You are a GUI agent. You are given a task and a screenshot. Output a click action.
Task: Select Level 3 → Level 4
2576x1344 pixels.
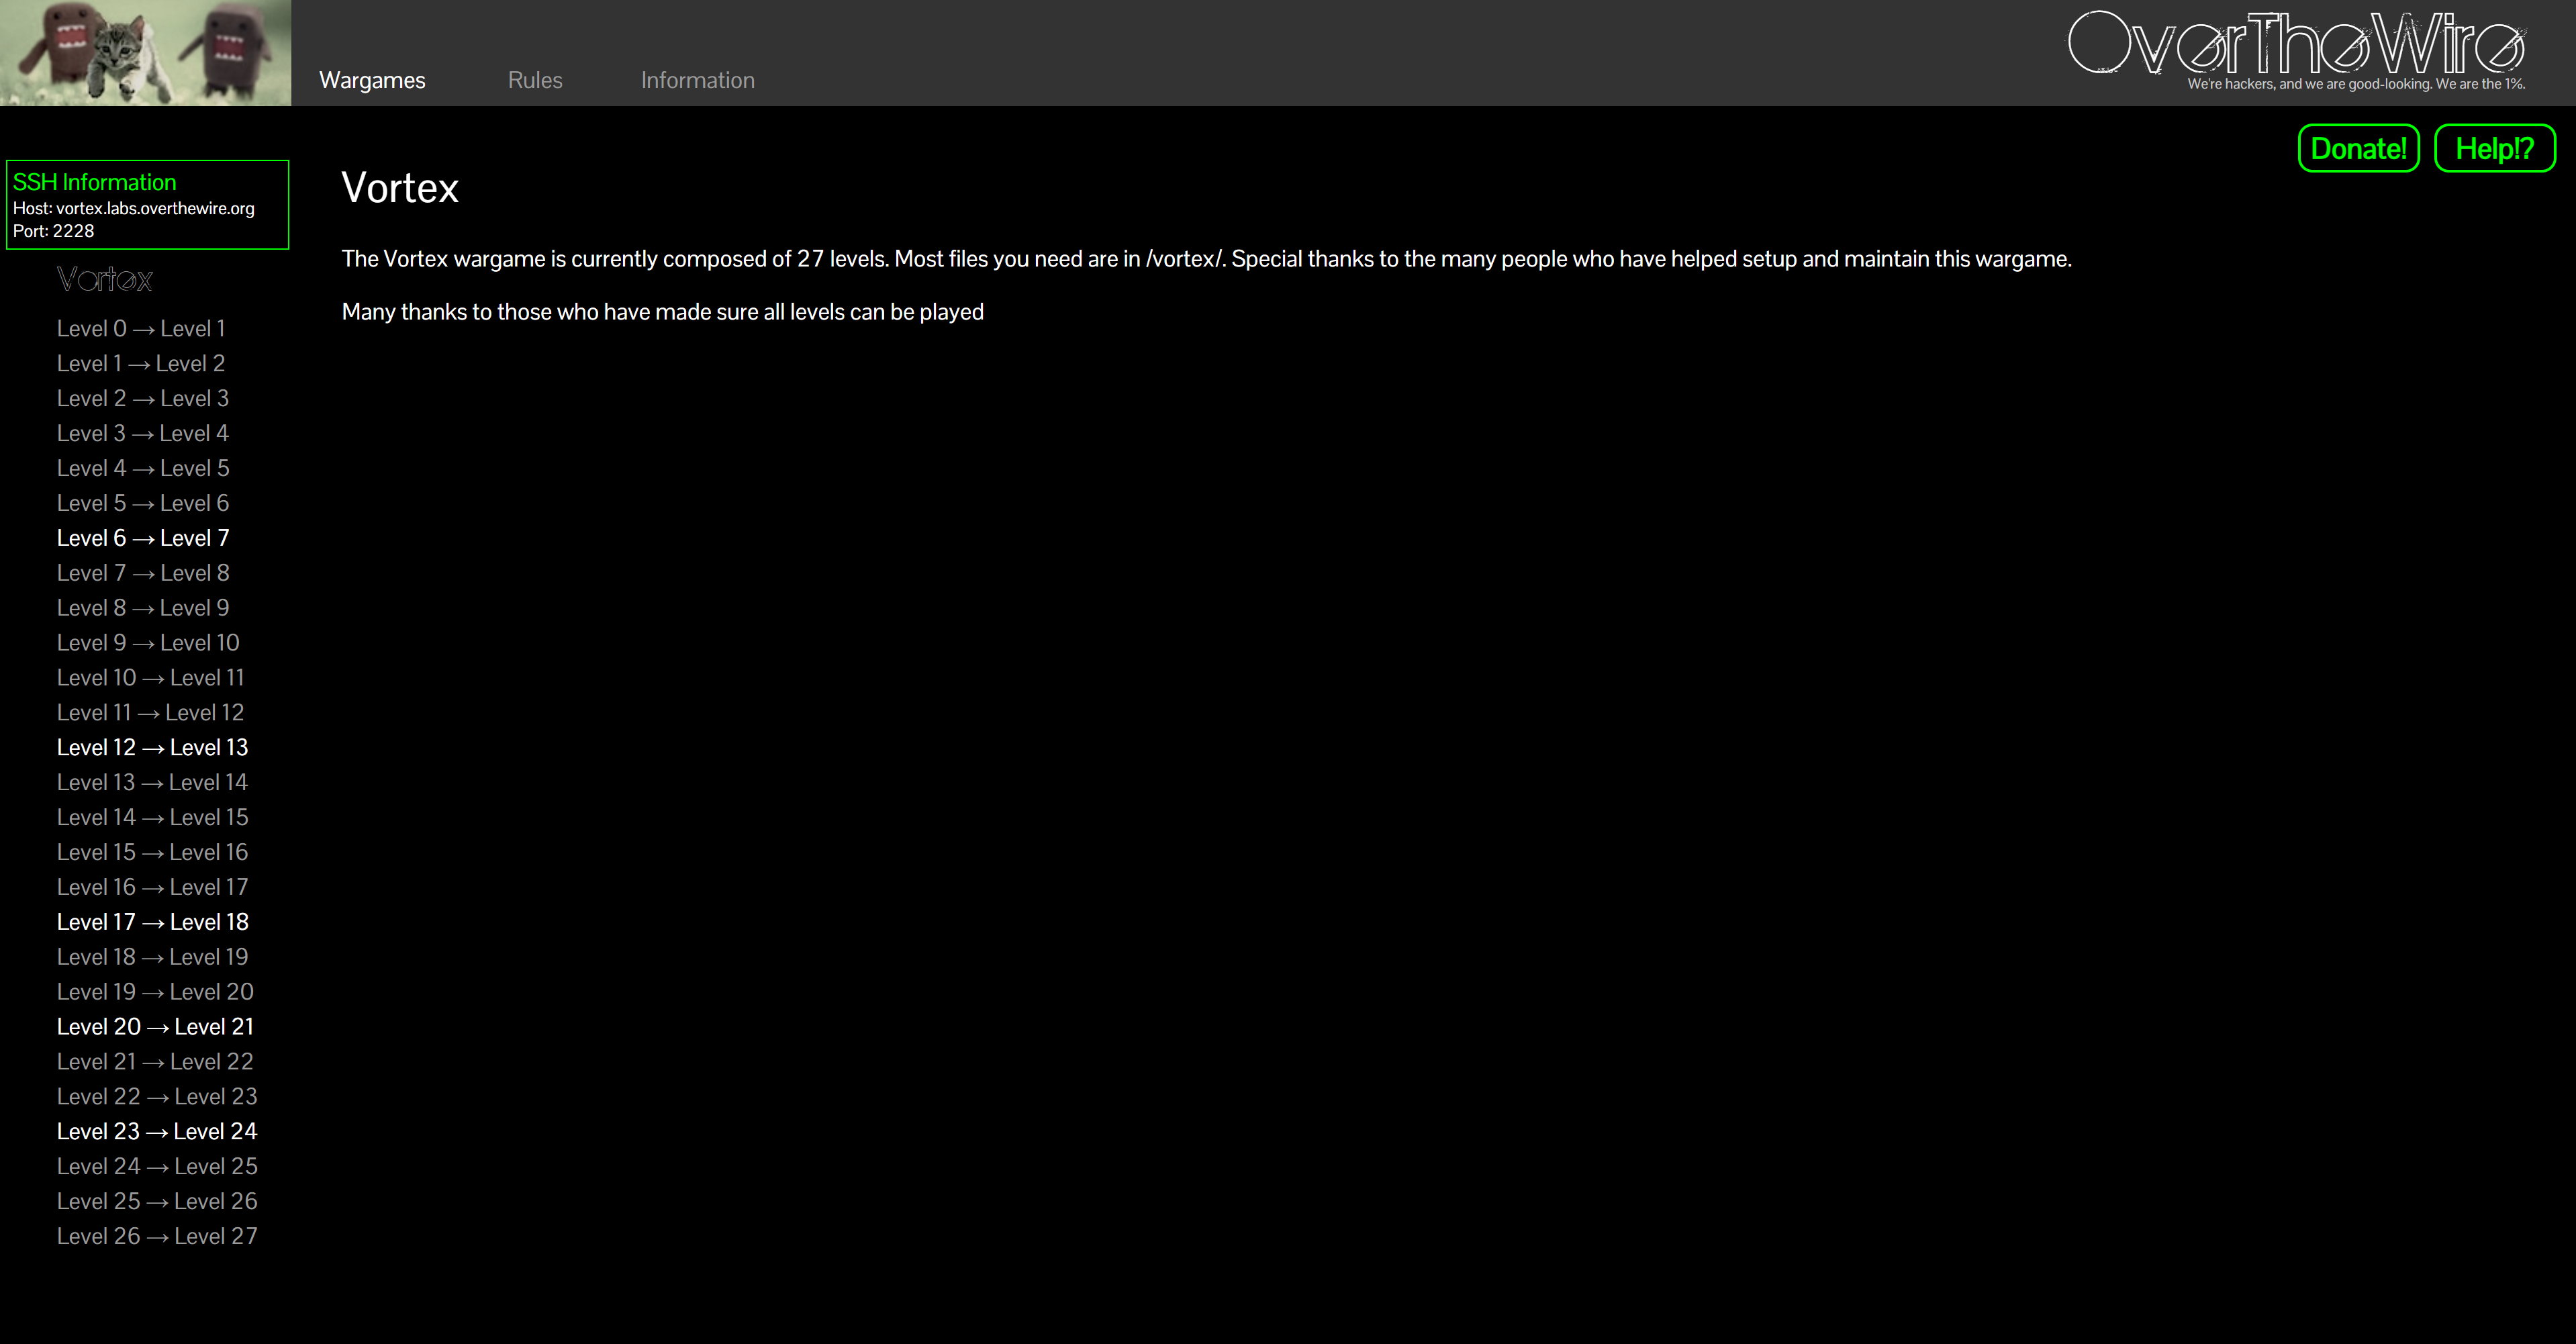pos(143,434)
